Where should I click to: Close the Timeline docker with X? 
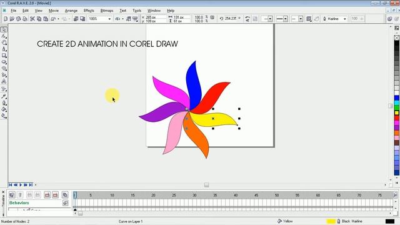pyautogui.click(x=3, y=192)
